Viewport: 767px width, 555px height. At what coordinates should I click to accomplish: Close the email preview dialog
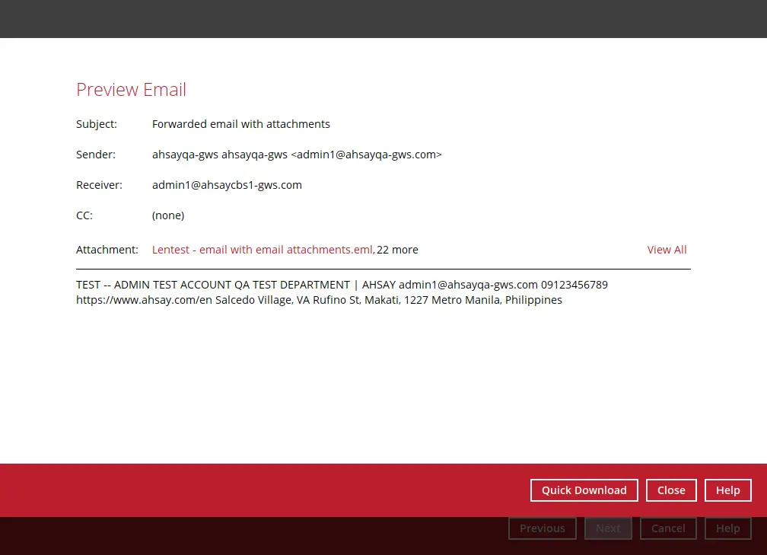(670, 490)
